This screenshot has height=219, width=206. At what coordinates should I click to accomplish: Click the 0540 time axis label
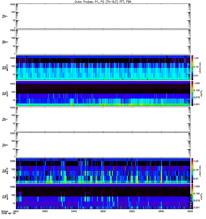161,211
